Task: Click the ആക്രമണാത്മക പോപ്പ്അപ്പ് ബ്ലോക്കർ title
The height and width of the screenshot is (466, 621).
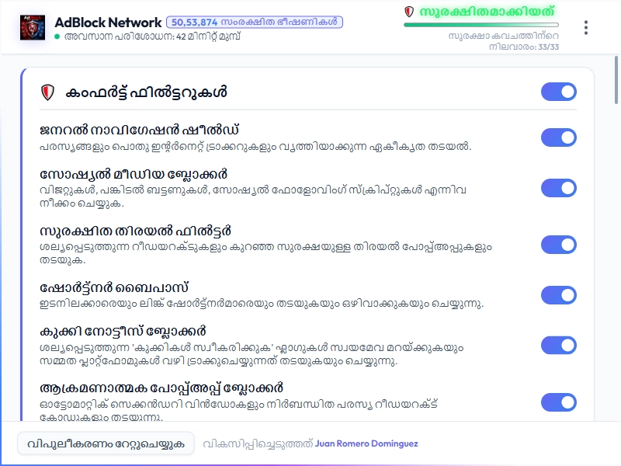Action: 161,388
